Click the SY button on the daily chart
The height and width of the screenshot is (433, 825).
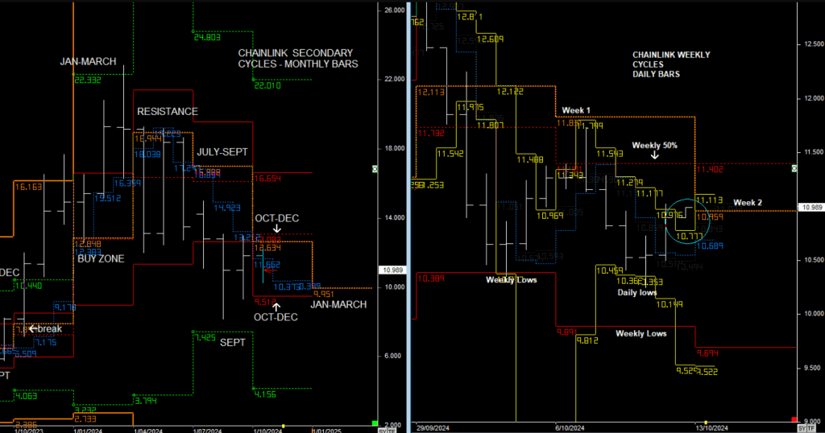coord(802,429)
